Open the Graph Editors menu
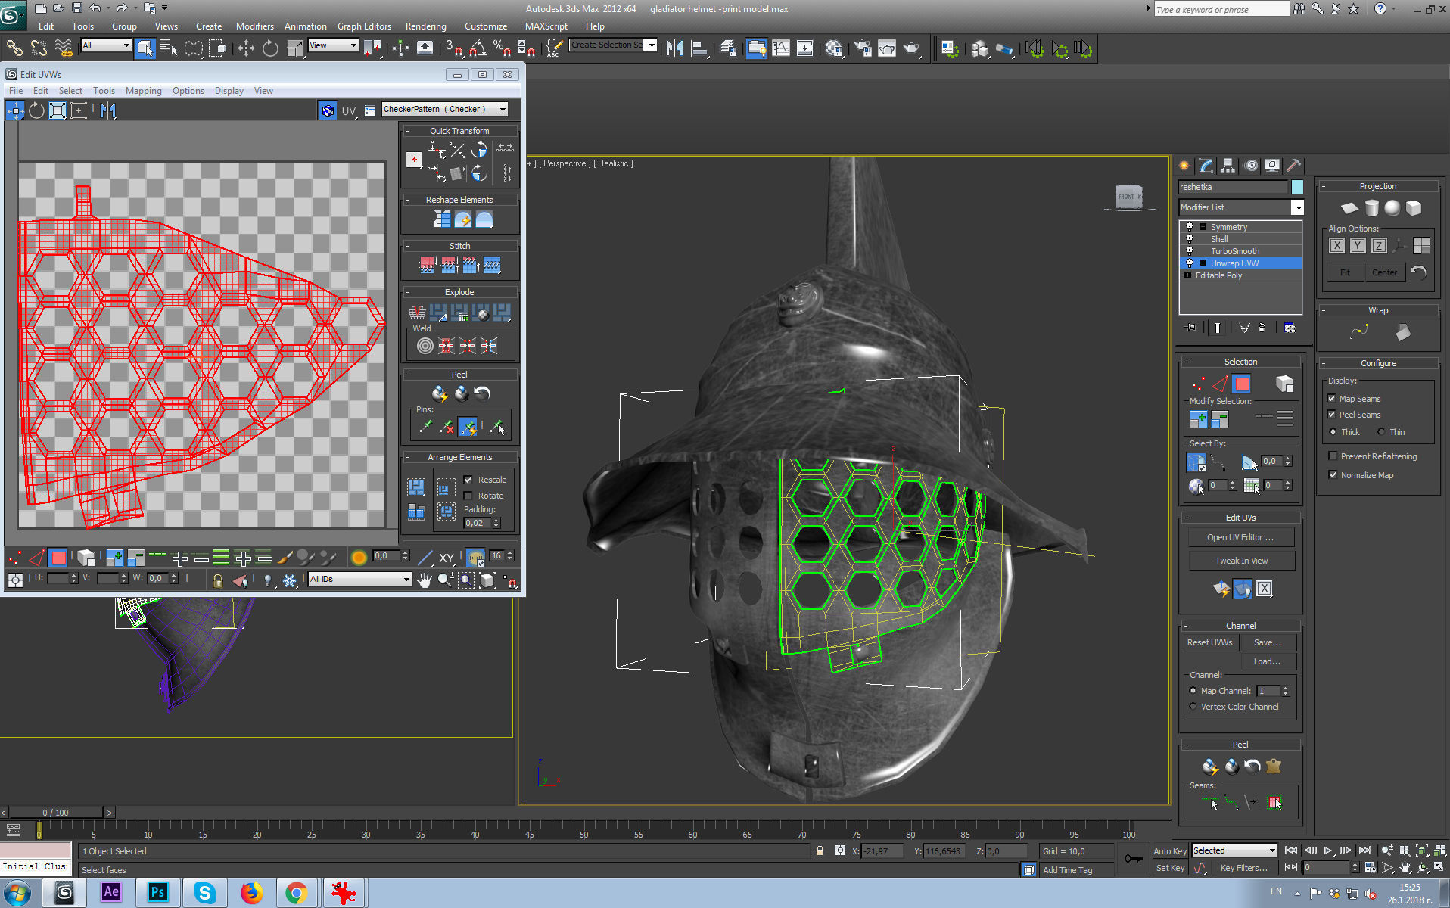Viewport: 1450px width, 908px height. click(364, 26)
